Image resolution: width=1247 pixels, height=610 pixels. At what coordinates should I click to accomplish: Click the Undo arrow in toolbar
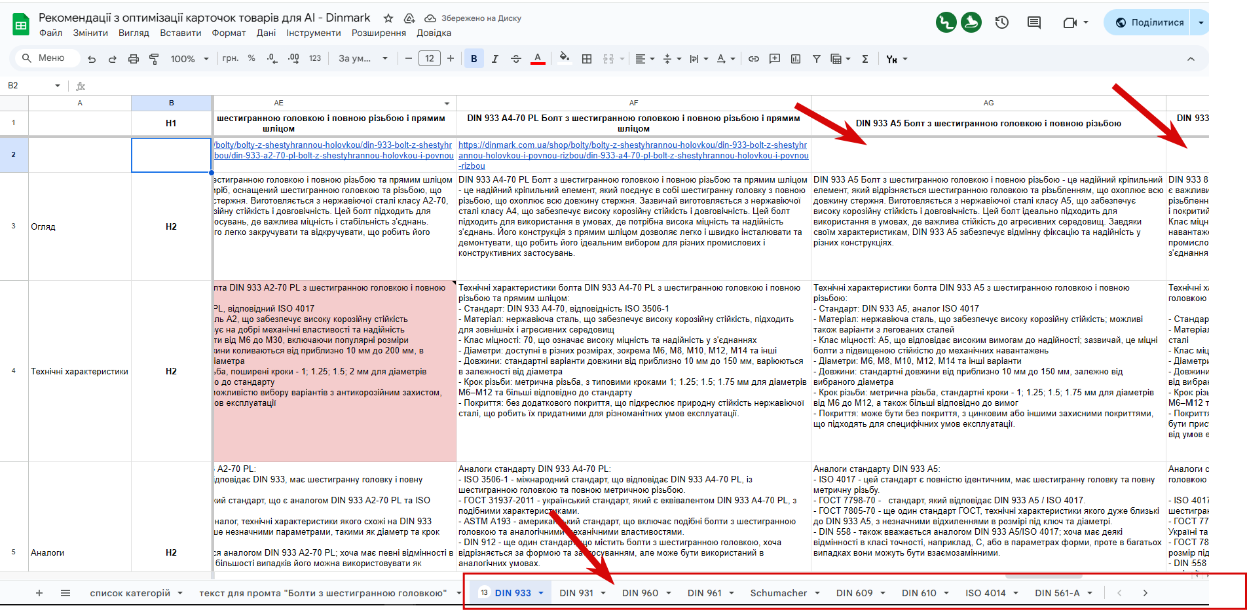click(x=92, y=59)
